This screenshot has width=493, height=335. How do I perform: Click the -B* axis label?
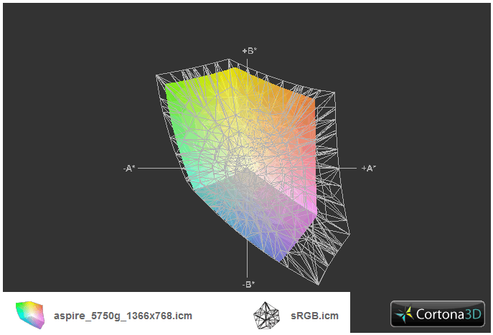click(x=248, y=284)
